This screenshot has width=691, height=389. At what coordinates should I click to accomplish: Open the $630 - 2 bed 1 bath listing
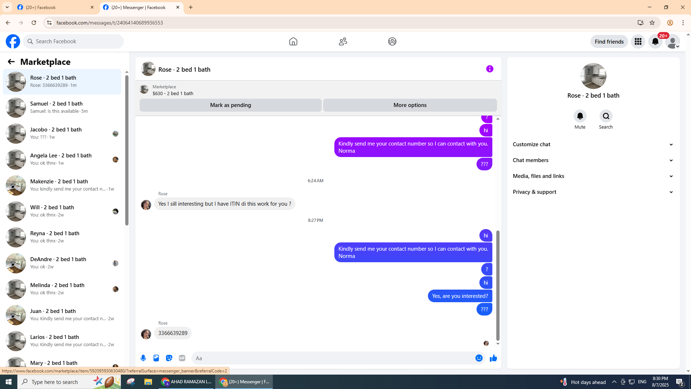(173, 93)
